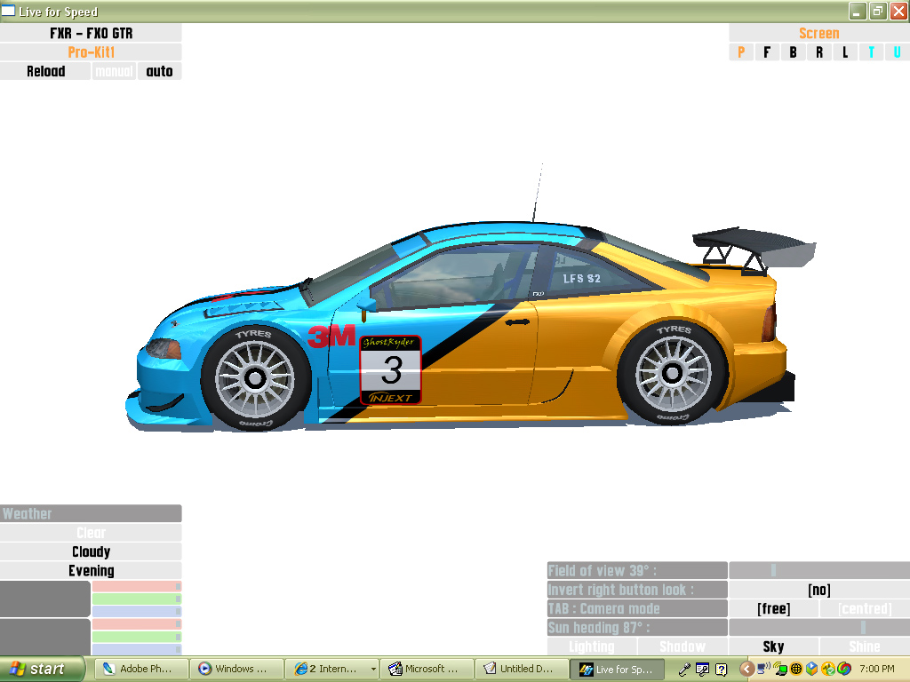Toggle the Sky option
The image size is (910, 682).
point(774,646)
